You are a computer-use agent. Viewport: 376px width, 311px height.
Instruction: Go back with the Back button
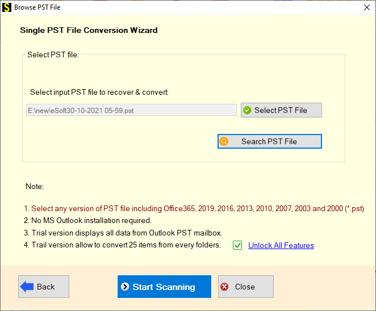(x=44, y=287)
